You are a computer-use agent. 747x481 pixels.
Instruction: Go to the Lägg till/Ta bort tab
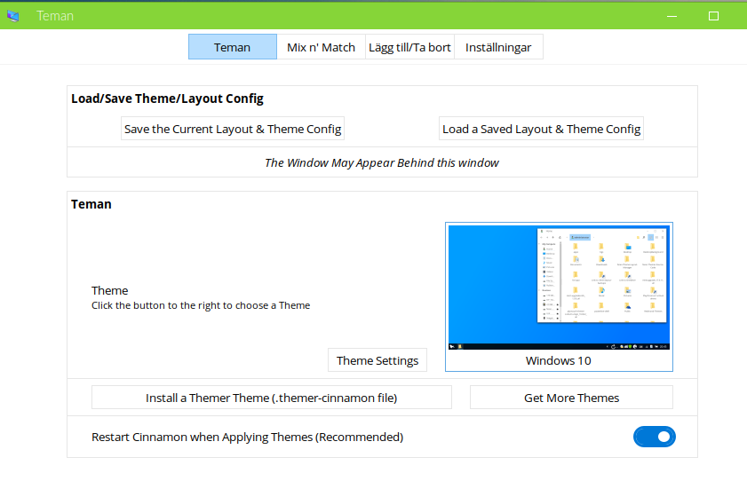click(409, 47)
